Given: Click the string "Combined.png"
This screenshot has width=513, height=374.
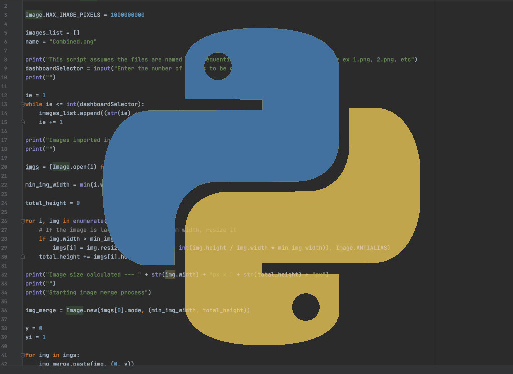Looking at the screenshot, I should 73,42.
